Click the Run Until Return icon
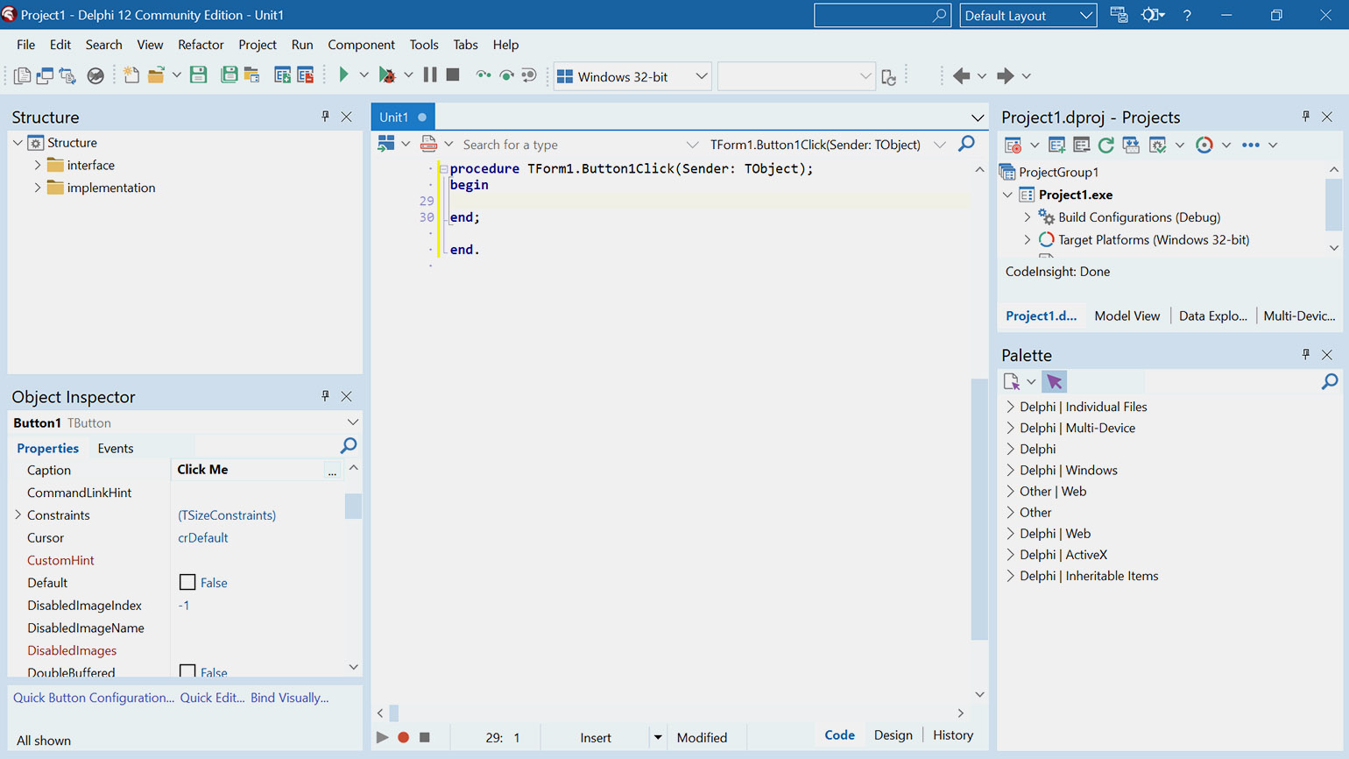 529,75
